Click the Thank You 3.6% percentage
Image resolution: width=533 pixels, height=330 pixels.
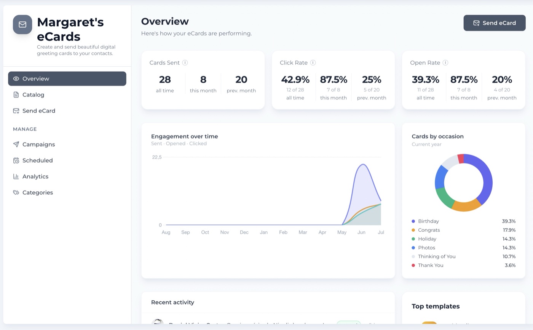(510, 265)
